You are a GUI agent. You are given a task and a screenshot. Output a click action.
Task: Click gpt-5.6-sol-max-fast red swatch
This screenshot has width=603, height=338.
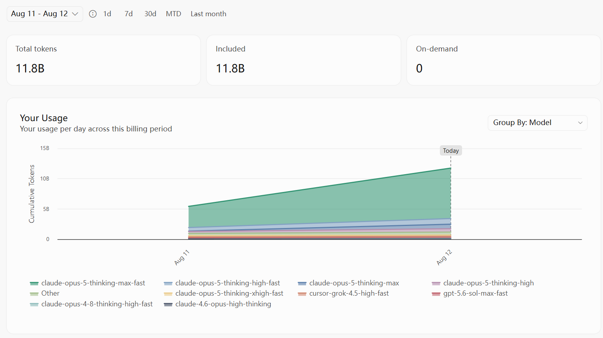tap(436, 294)
